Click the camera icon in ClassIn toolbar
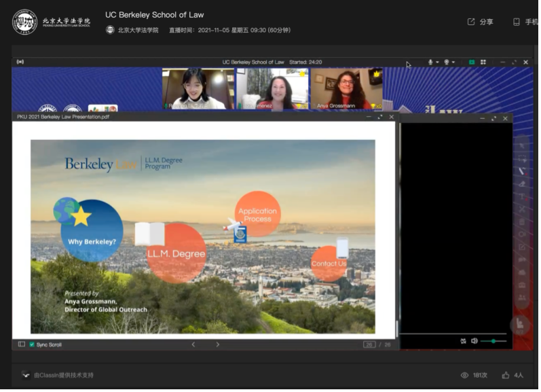The width and height of the screenshot is (541, 392). point(447,63)
